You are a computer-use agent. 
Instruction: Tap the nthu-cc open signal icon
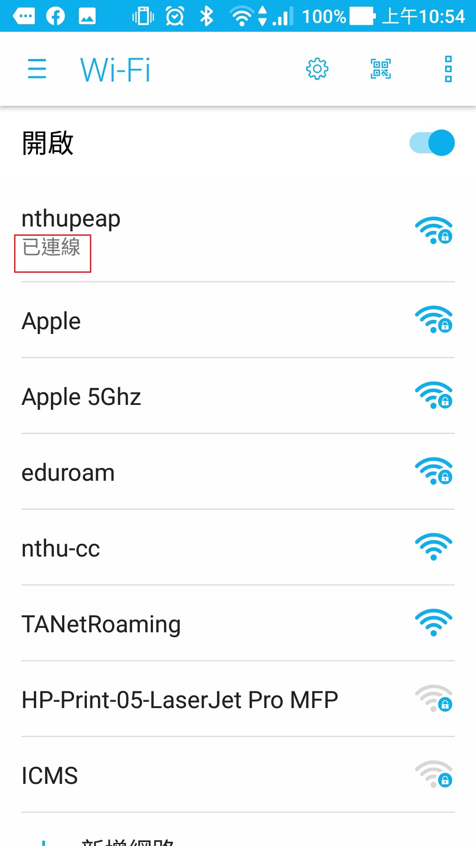(434, 547)
